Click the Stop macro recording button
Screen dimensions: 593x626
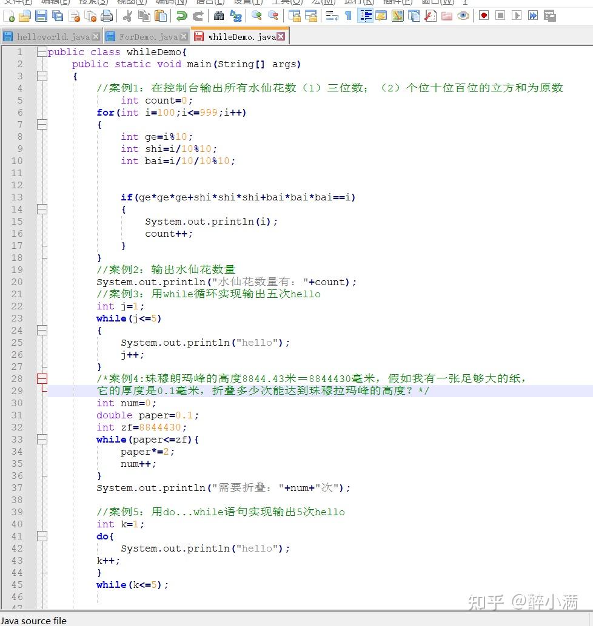pos(500,16)
